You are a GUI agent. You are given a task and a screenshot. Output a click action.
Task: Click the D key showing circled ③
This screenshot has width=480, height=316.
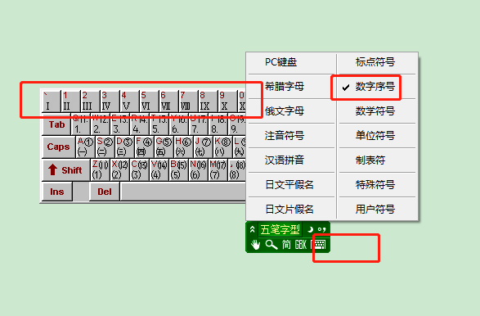point(124,147)
